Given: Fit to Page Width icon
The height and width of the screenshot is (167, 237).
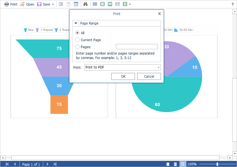Looking at the screenshot, I should (x=117, y=4).
